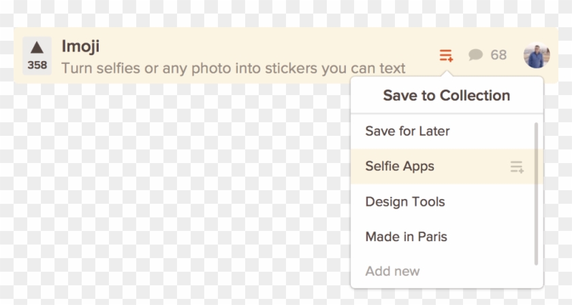Toggle the orange add-to-collection icon
Viewport: 572px width, 305px height.
(x=446, y=55)
